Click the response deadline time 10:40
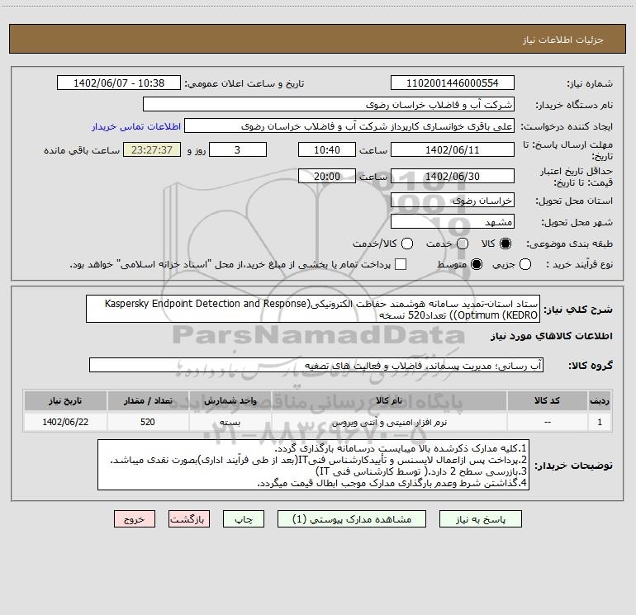 click(327, 149)
